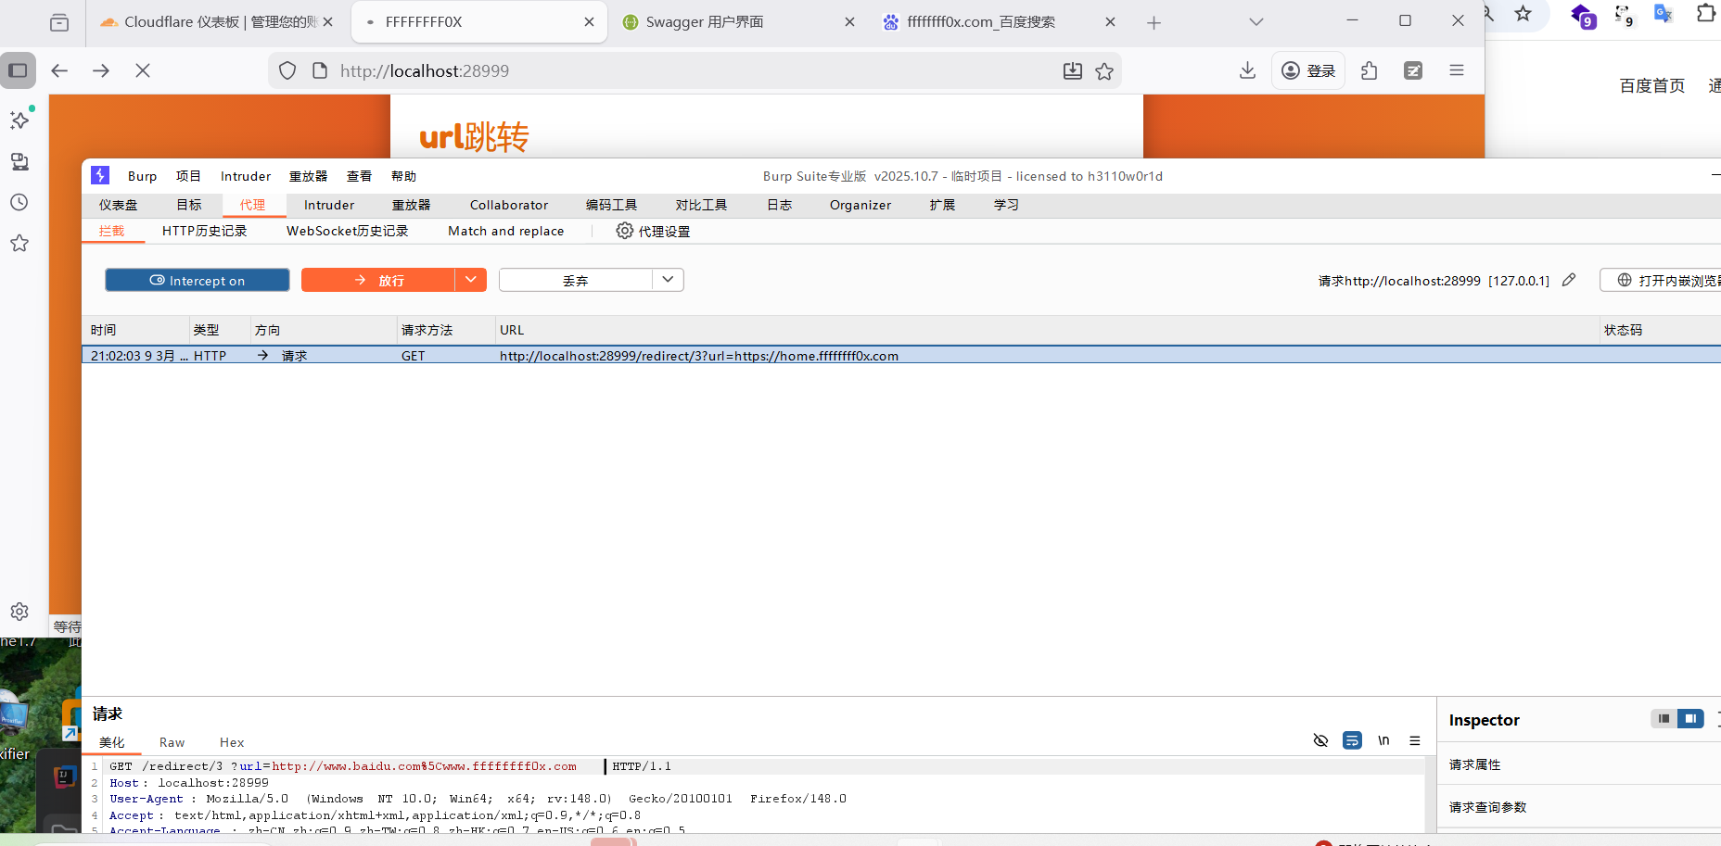Click the 丢弃 drop button
1721x846 pixels.
(x=576, y=280)
